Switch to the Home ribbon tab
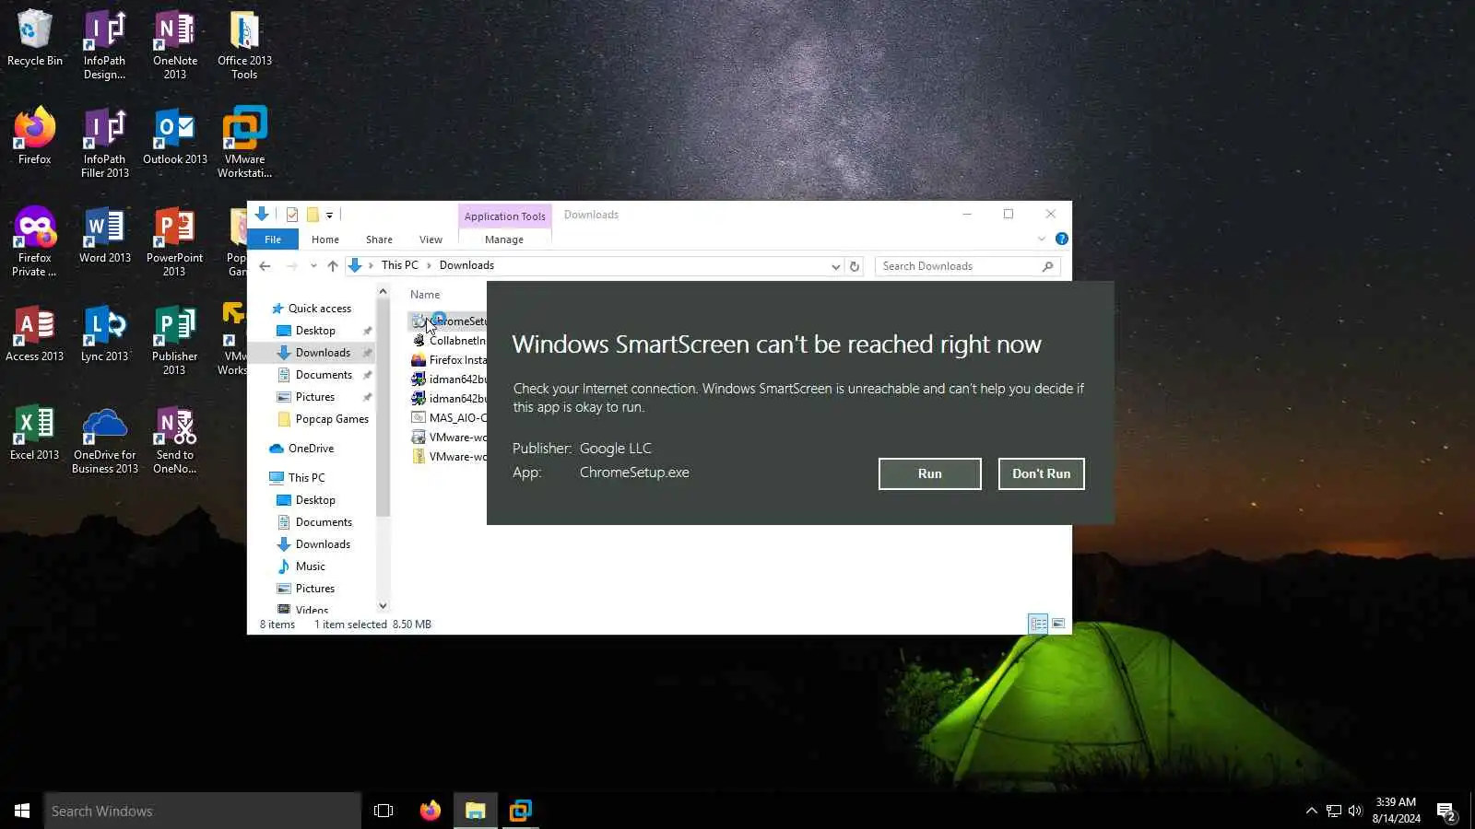Image resolution: width=1475 pixels, height=829 pixels. coord(325,239)
